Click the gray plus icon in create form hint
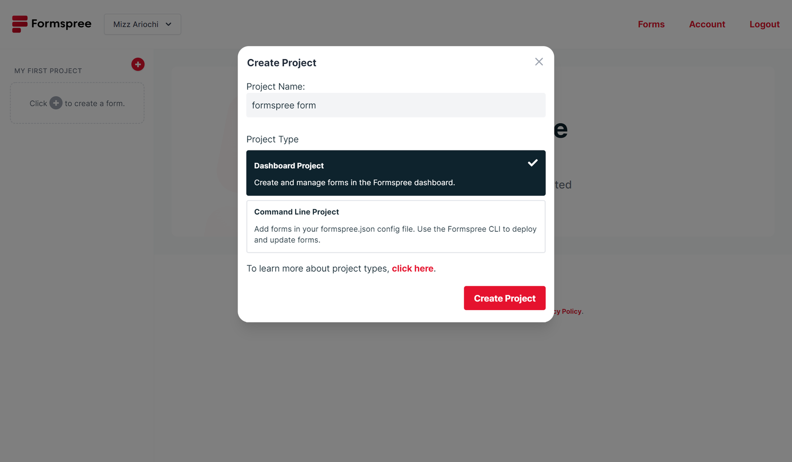The width and height of the screenshot is (792, 462). click(56, 103)
